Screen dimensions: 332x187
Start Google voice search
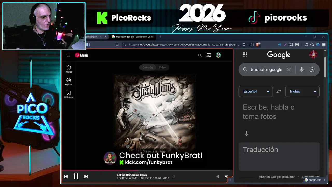coord(302,70)
